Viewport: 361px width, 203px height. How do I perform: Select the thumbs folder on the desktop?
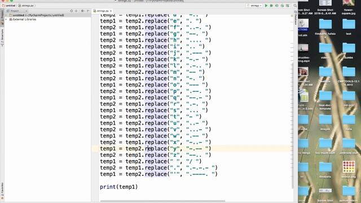point(349,51)
